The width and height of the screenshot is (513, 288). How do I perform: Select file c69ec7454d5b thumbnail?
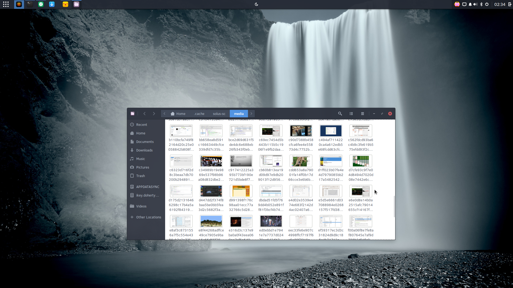tap(271, 131)
